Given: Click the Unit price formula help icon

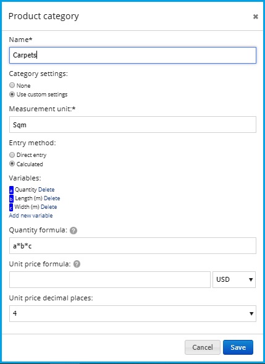Looking at the screenshot, I should click(77, 265).
